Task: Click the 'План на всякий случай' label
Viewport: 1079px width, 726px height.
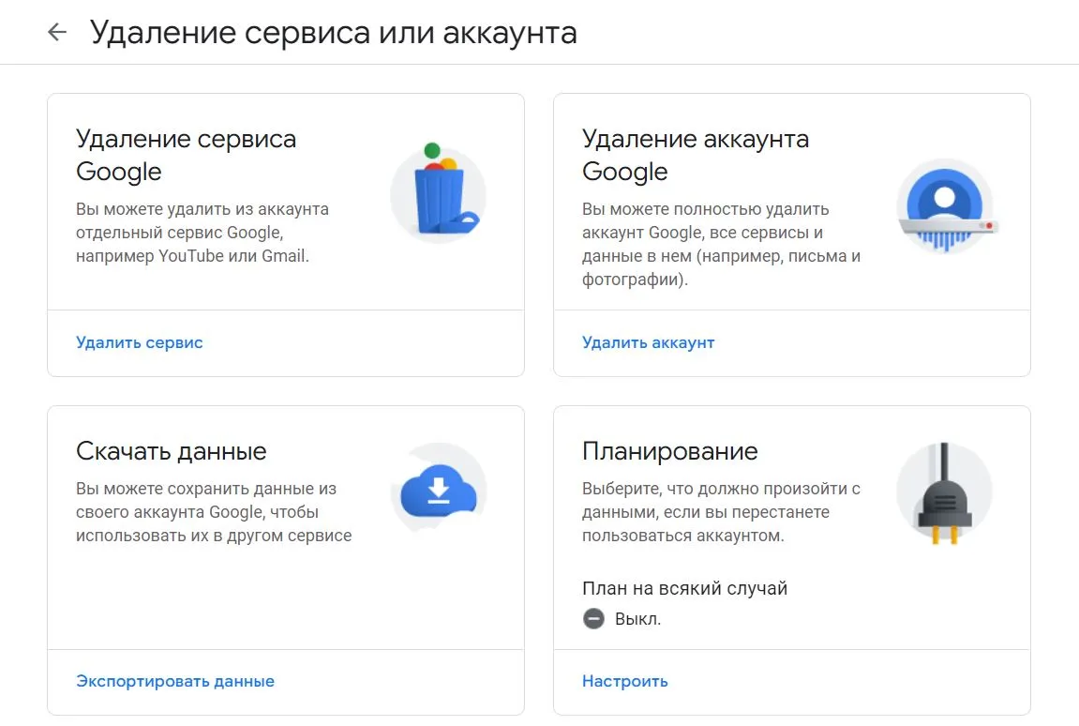Action: [684, 588]
